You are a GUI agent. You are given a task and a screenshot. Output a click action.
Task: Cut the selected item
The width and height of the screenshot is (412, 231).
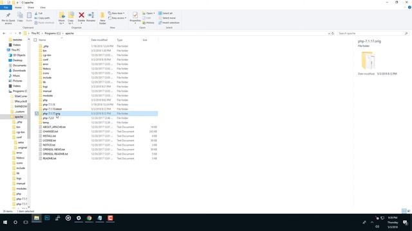click(x=39, y=13)
